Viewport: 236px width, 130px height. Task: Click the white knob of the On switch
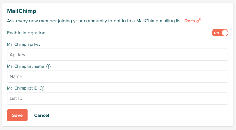click(225, 33)
